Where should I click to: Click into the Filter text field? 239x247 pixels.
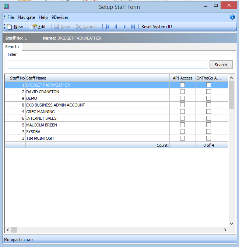tap(108, 65)
